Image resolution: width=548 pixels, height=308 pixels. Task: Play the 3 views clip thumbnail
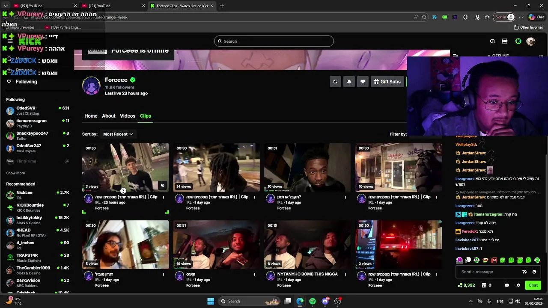[x=125, y=167]
